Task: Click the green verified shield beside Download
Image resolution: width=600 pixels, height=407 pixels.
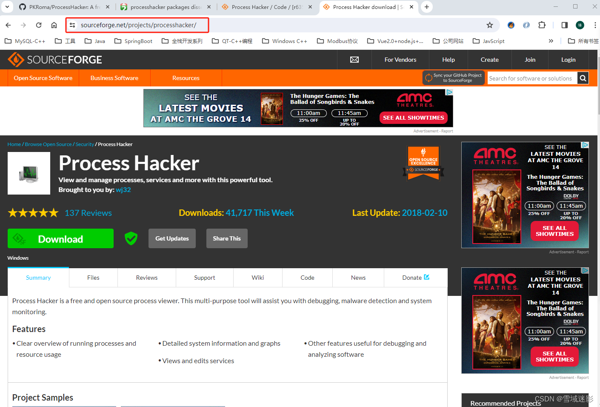Action: click(131, 238)
